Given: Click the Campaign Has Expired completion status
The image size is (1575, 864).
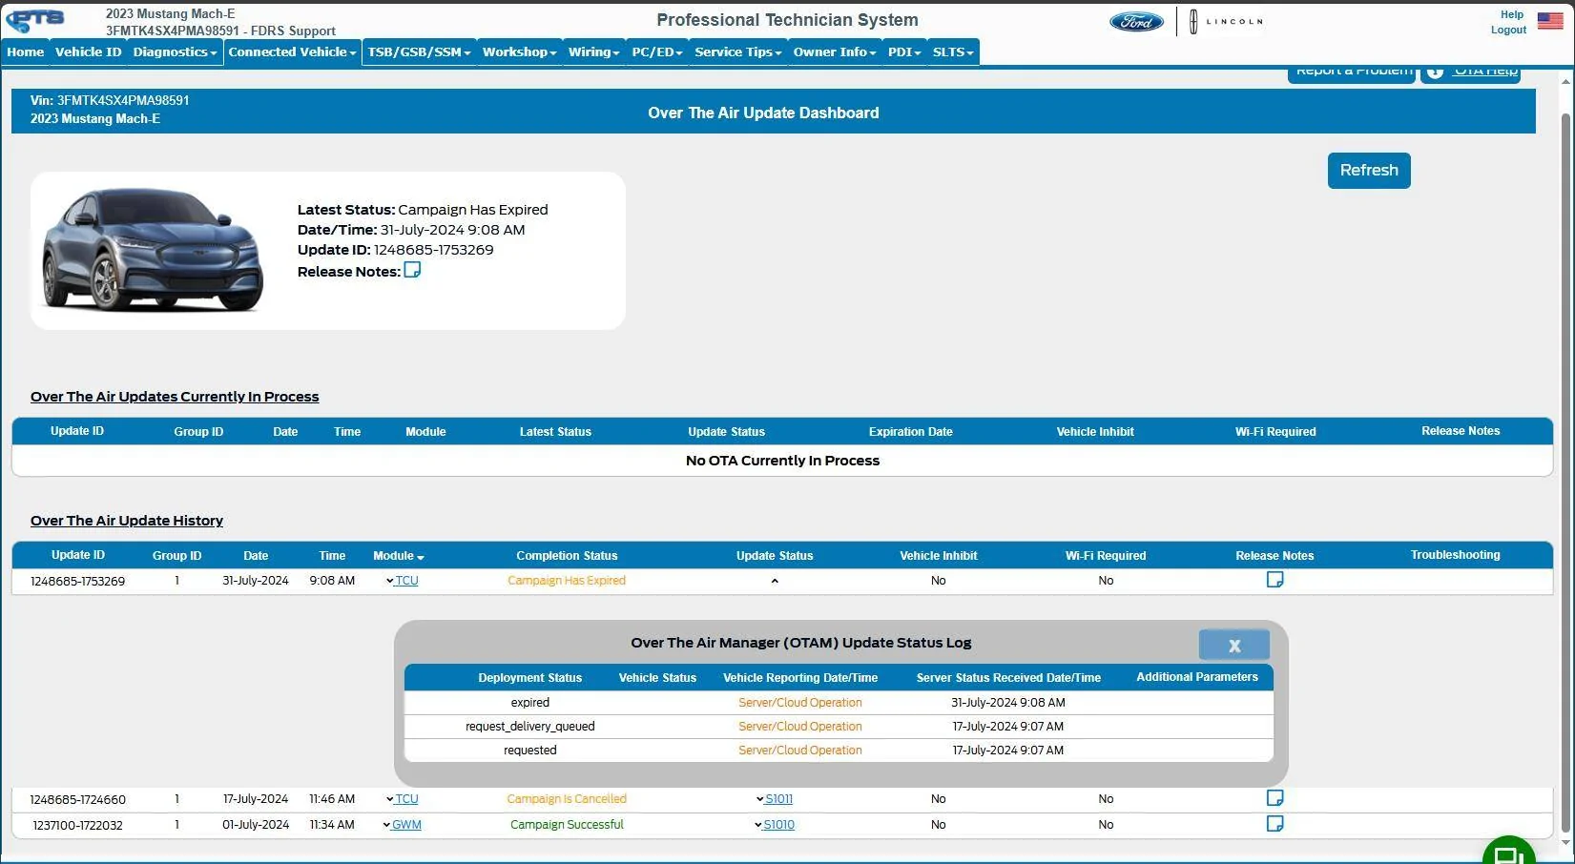Looking at the screenshot, I should (x=567, y=581).
